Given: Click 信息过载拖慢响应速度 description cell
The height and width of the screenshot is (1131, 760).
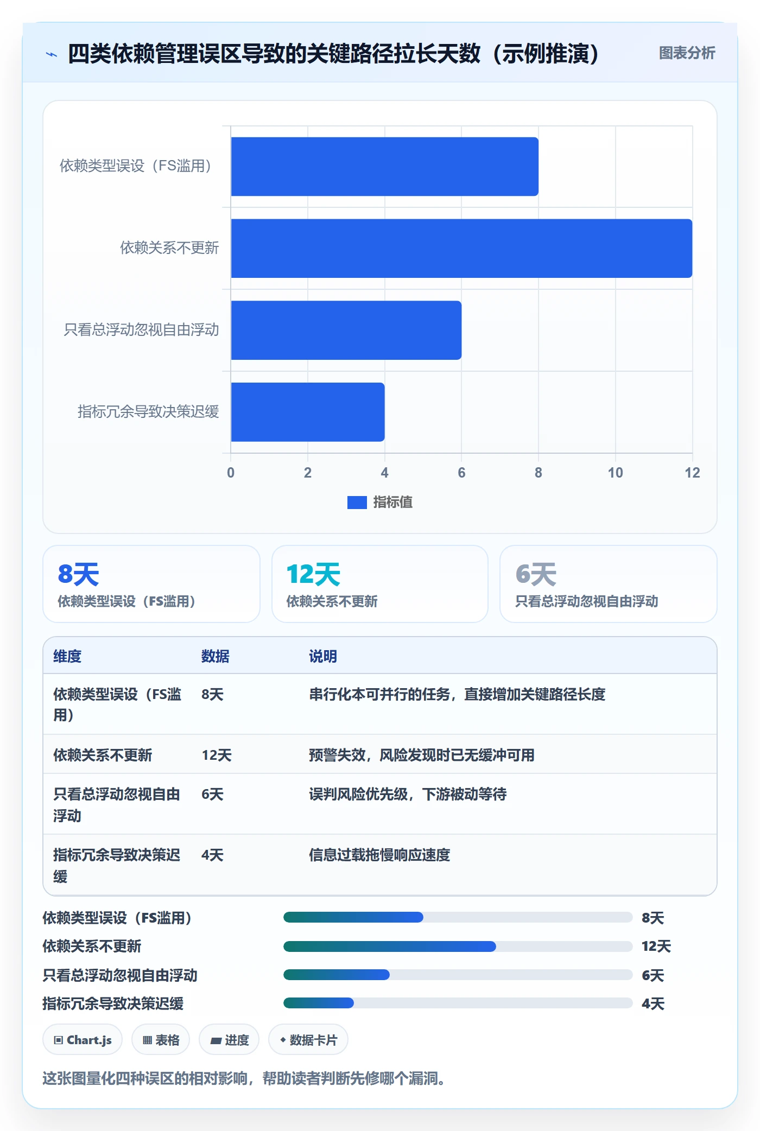Looking at the screenshot, I should point(379,855).
